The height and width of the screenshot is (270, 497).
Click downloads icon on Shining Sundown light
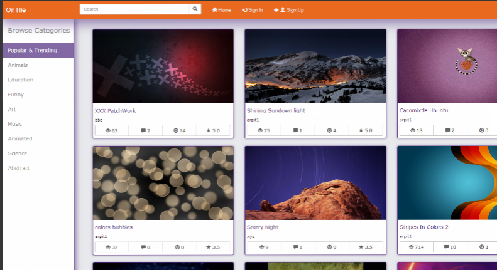click(329, 130)
